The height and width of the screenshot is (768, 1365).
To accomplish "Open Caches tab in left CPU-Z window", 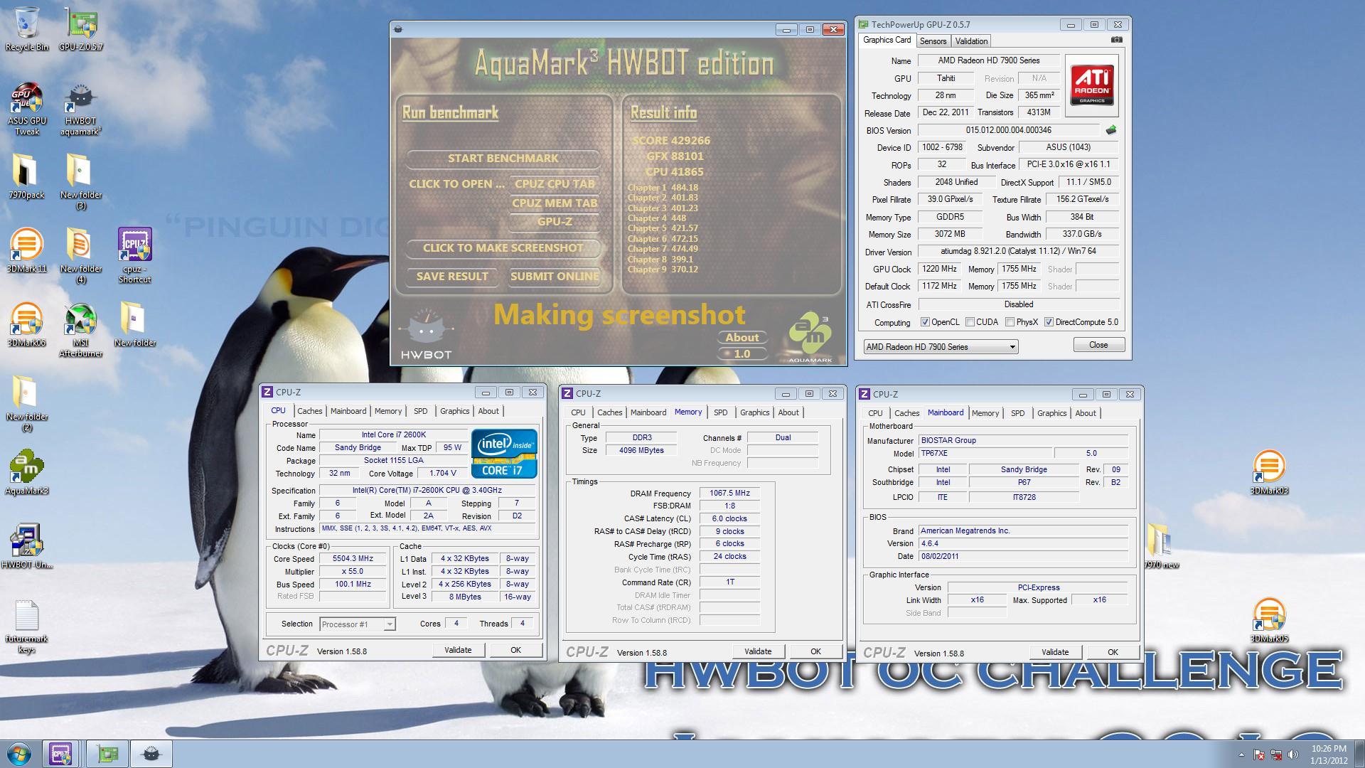I will coord(309,411).
